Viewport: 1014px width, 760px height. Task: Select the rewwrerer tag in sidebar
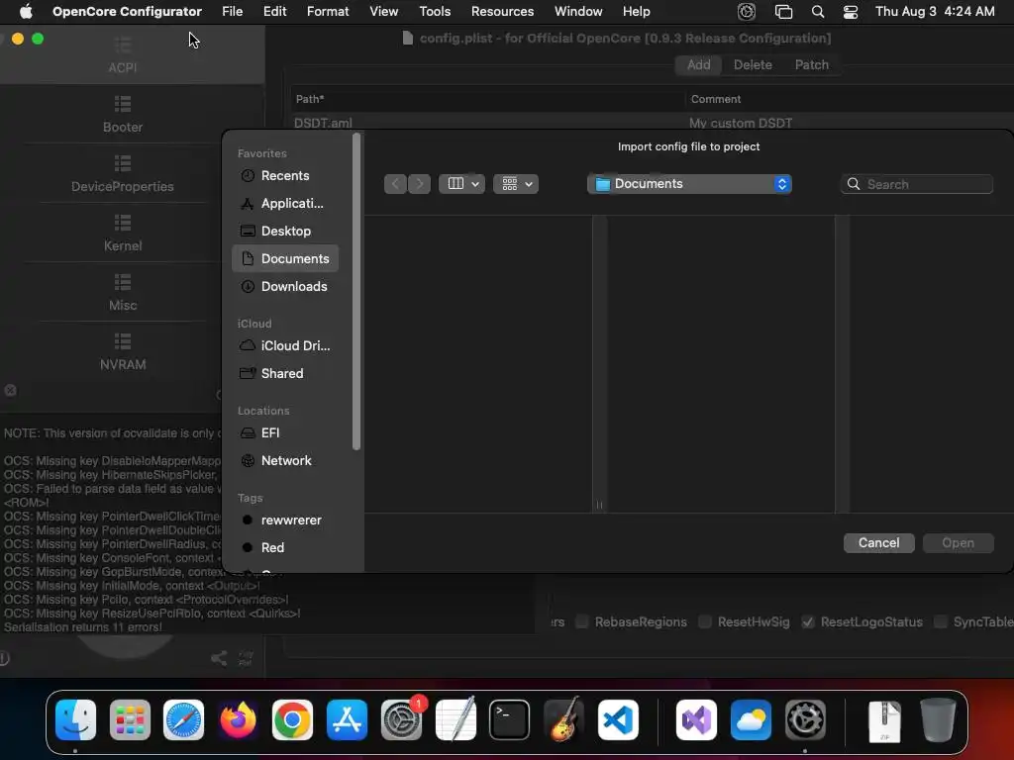coord(284,521)
